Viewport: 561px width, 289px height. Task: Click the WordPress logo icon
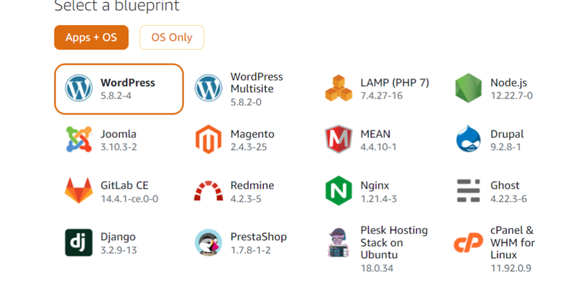click(x=79, y=88)
